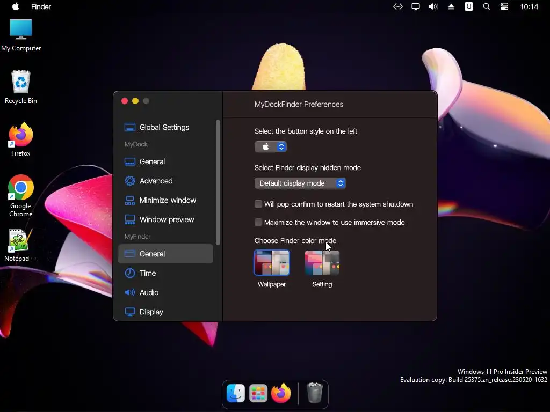Open Global Settings in the sidebar
Image resolution: width=550 pixels, height=412 pixels.
click(x=165, y=127)
